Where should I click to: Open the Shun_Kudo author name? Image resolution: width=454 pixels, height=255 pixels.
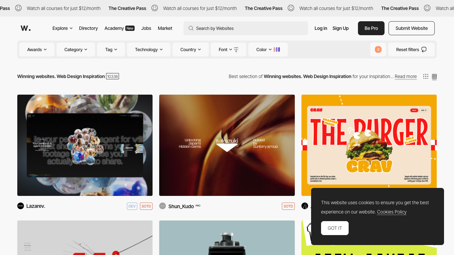pos(181,206)
